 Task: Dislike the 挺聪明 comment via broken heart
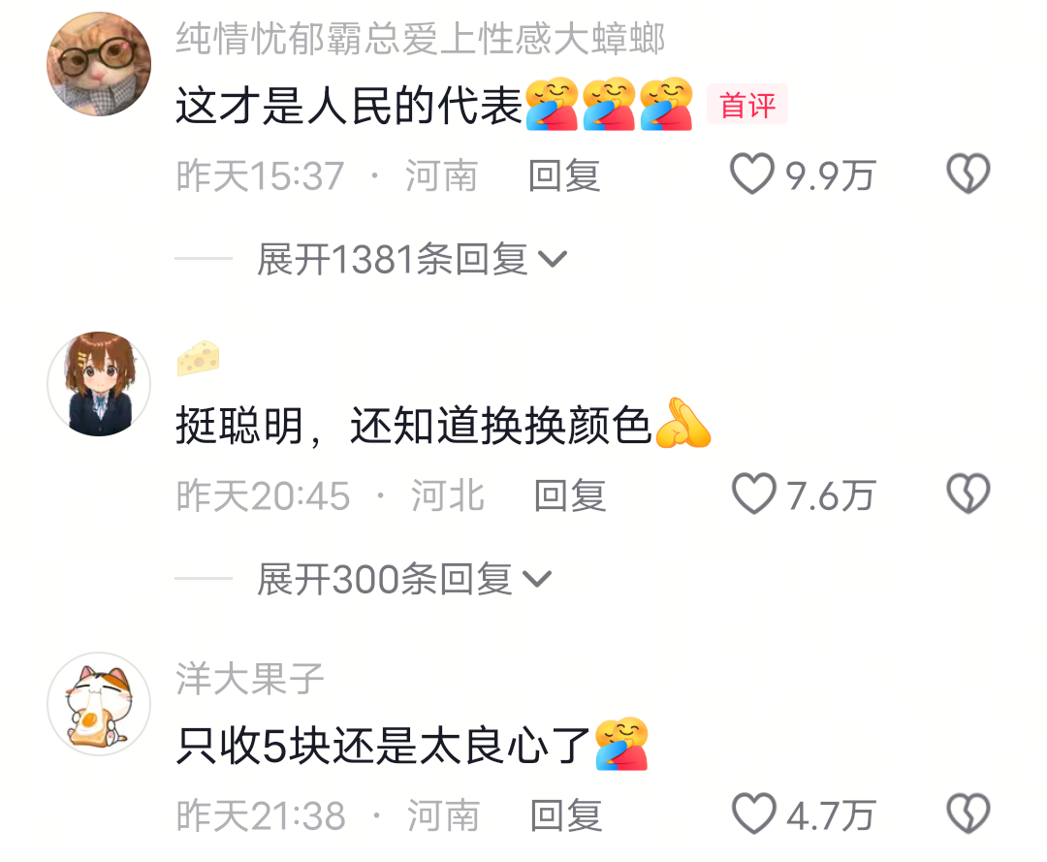[968, 494]
